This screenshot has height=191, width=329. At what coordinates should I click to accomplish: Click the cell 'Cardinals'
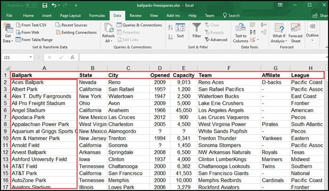click(275, 180)
